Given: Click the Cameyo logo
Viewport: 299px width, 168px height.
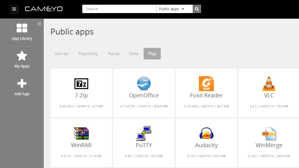Looking at the screenshot, I should click(x=44, y=9).
